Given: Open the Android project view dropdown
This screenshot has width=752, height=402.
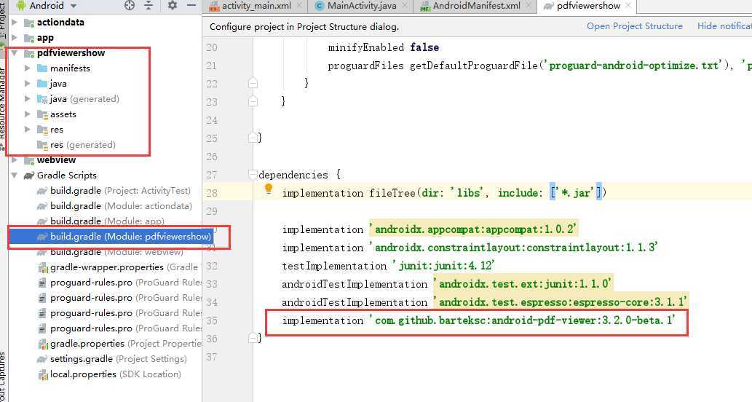Looking at the screenshot, I should pos(47,6).
